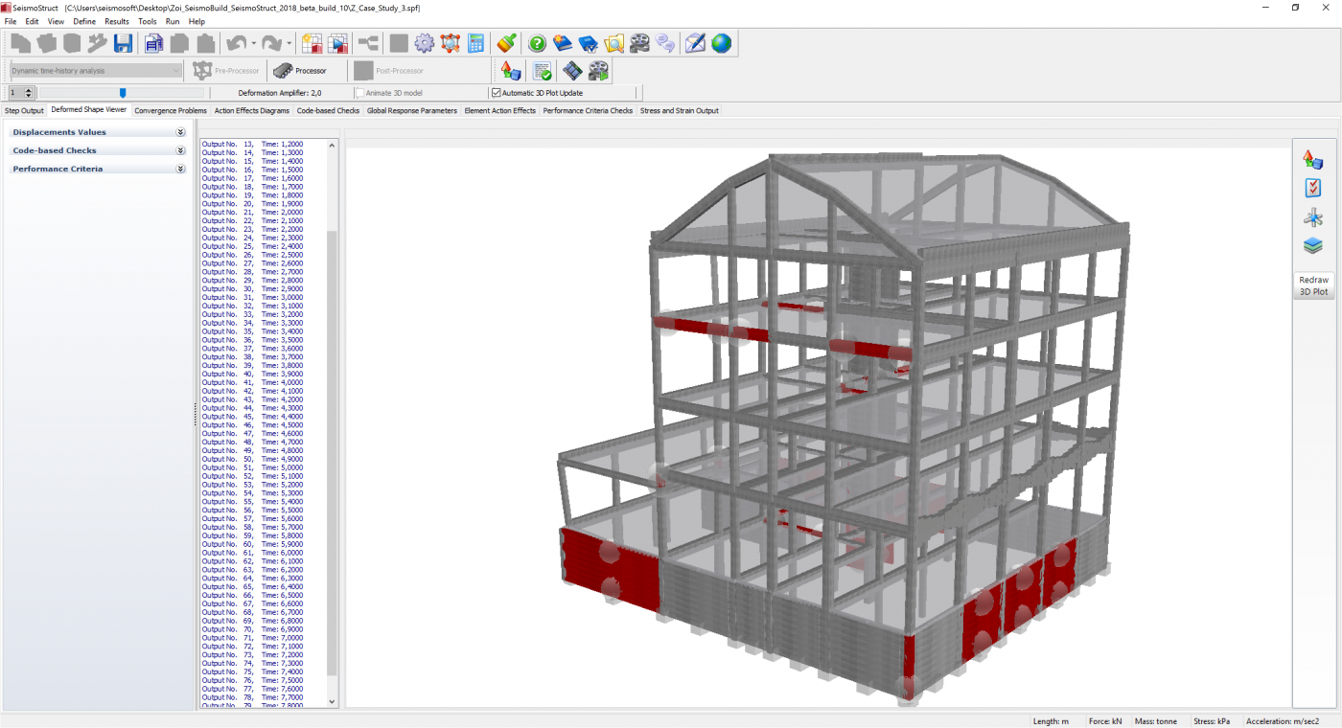1342x728 pixels.
Task: Click the stacked layers icon in right sidebar
Action: tap(1313, 246)
